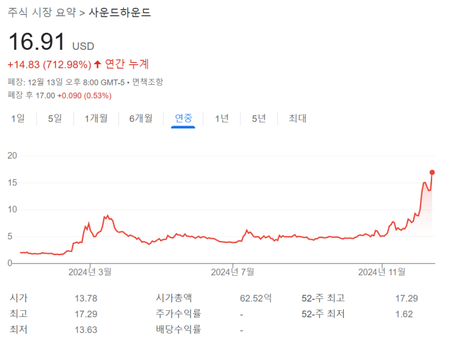Click the red endpoint dot on chart
Viewport: 451px width, 343px height.
click(432, 172)
